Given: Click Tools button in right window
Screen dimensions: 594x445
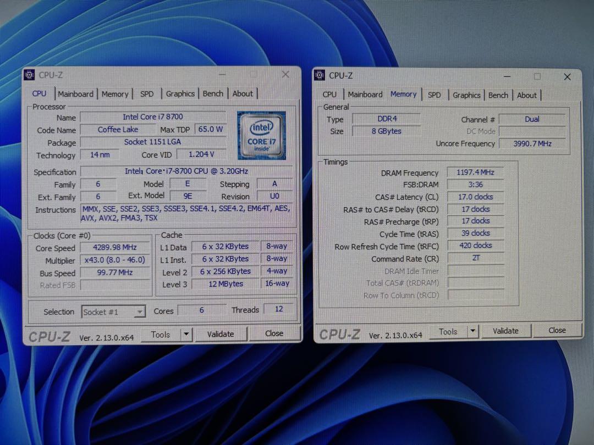Looking at the screenshot, I should (448, 331).
